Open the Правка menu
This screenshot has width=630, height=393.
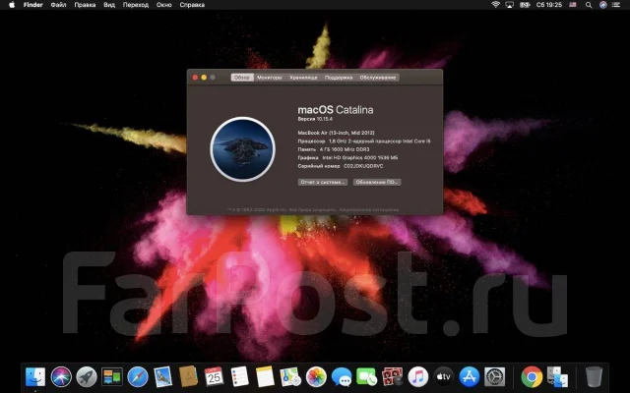(x=85, y=5)
